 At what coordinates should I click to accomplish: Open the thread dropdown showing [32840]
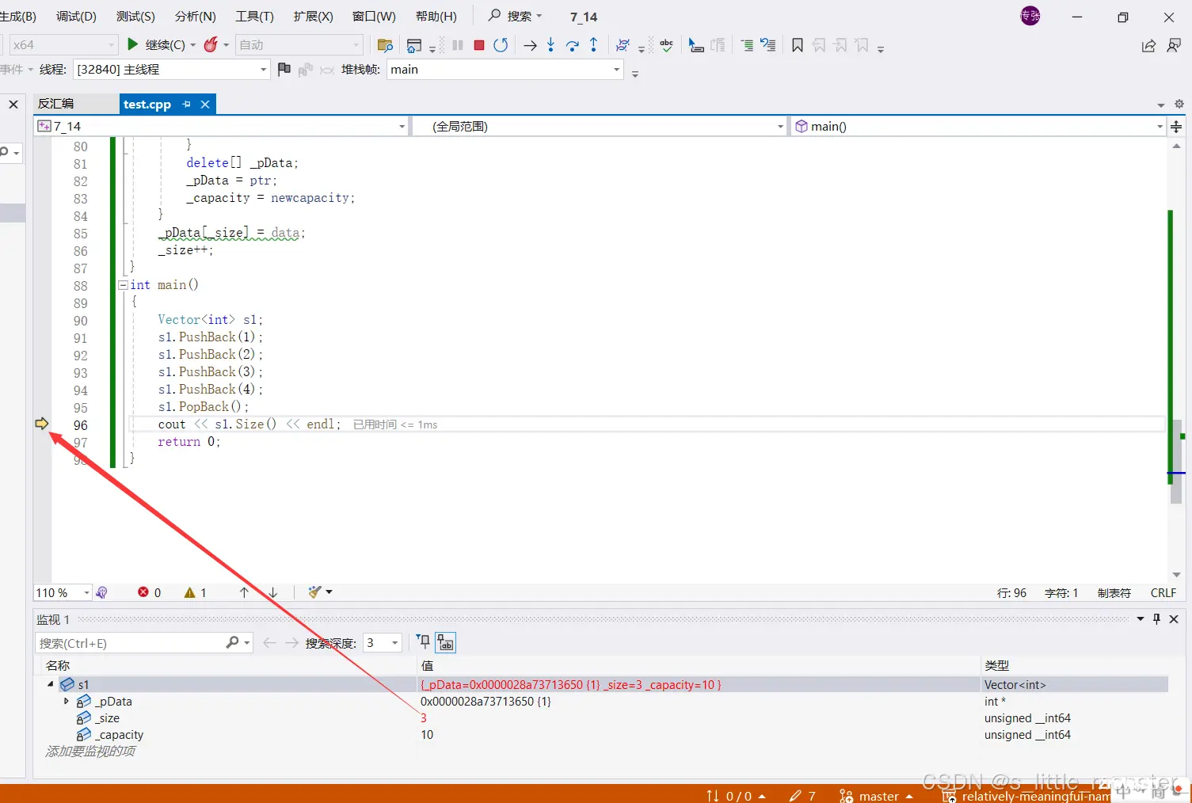point(172,70)
